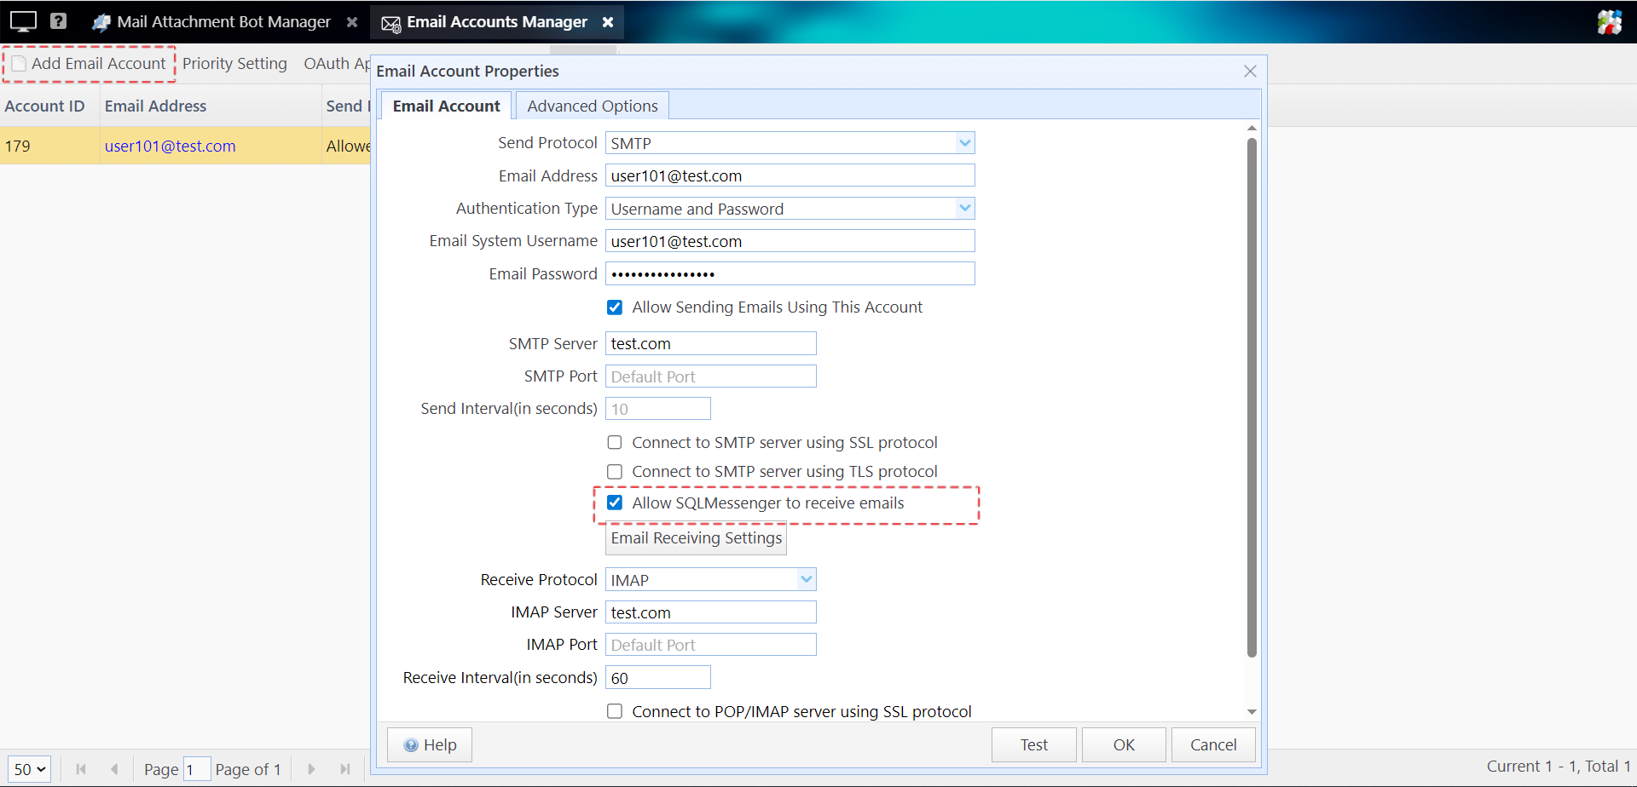Switch to the Advanced Options tab
The height and width of the screenshot is (787, 1637).
592,106
